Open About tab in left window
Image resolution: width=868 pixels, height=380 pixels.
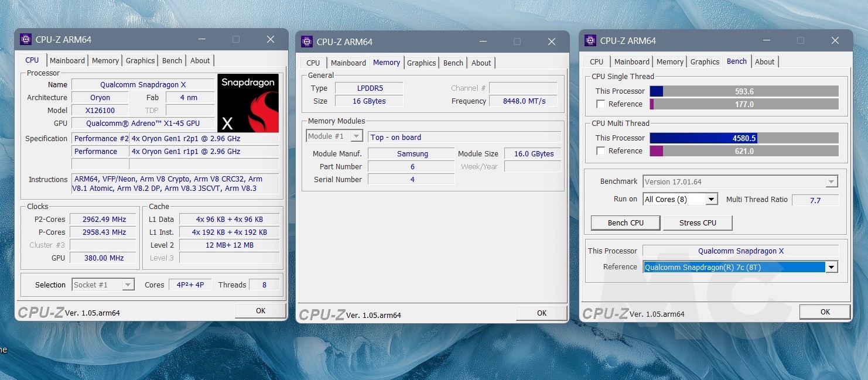(200, 60)
